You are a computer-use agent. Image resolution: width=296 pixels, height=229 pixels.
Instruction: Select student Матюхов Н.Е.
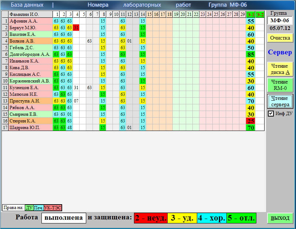[31, 94]
